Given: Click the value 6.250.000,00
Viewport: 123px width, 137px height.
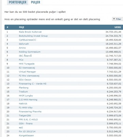Looking at the screenshot, I should (x=114, y=88).
